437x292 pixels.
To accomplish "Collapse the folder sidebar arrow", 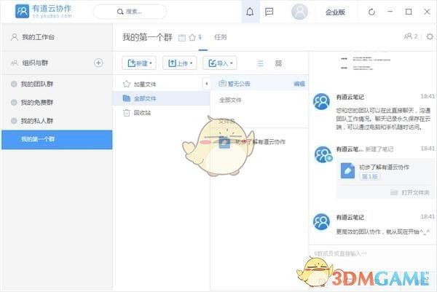I will click(x=207, y=84).
